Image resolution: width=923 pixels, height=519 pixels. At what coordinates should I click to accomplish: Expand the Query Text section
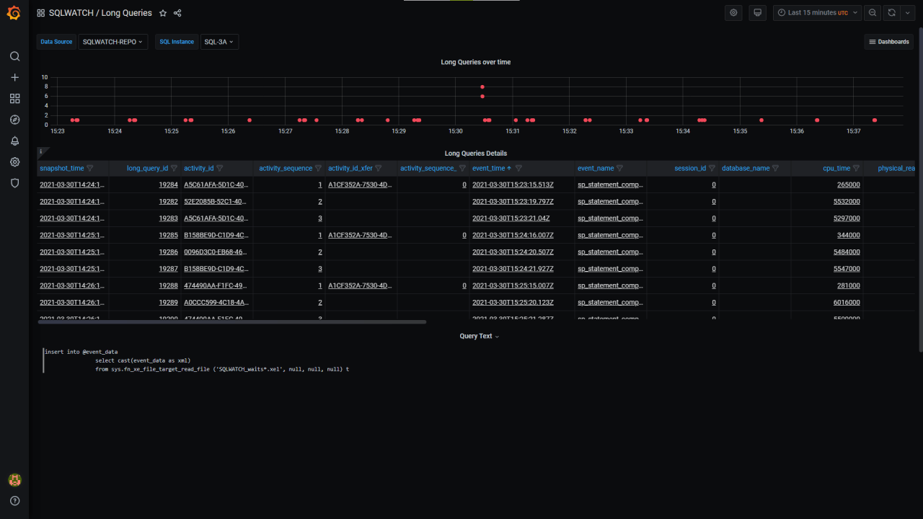point(479,335)
